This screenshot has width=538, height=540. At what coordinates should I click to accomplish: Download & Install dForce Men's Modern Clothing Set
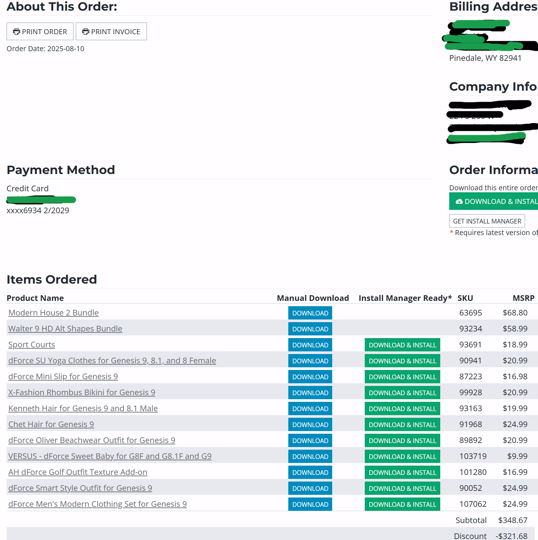coord(402,504)
